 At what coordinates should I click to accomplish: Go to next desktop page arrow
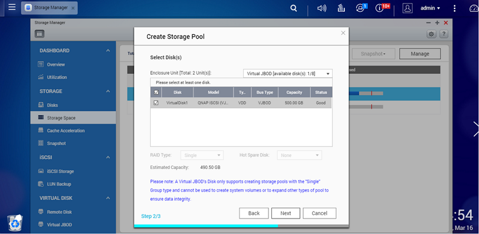(x=476, y=129)
